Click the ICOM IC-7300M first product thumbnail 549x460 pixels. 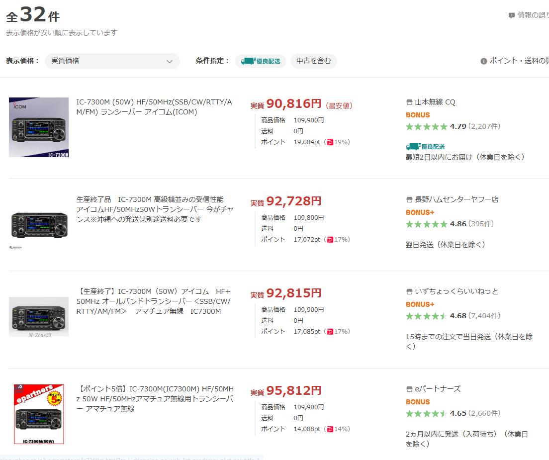click(x=39, y=127)
